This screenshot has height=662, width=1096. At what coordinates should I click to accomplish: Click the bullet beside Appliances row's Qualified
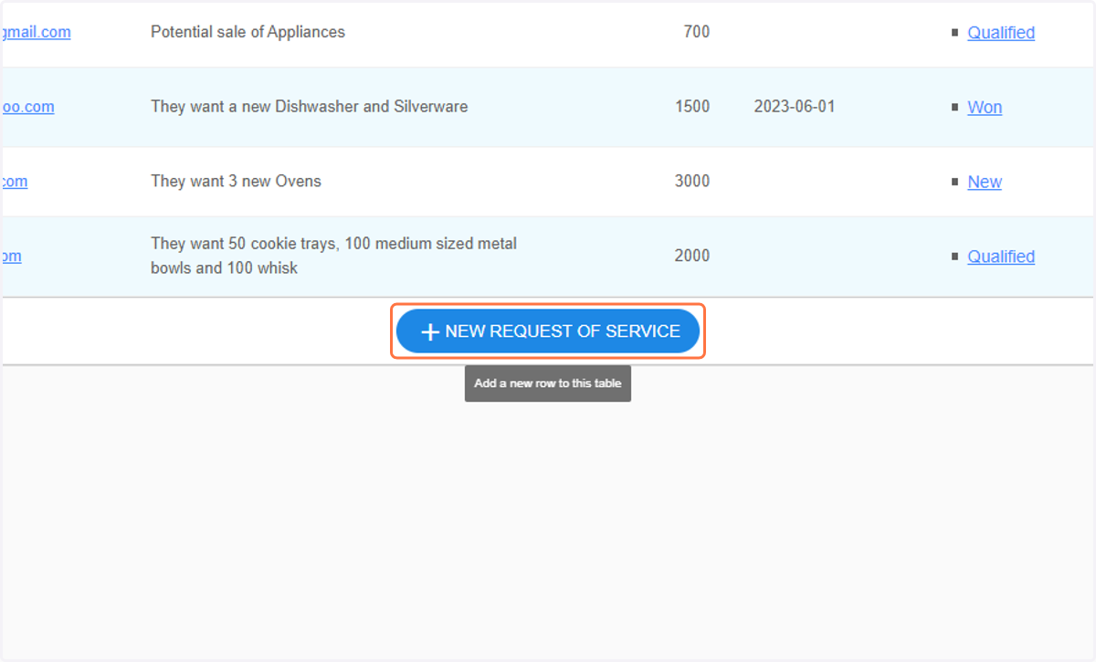[x=955, y=32]
